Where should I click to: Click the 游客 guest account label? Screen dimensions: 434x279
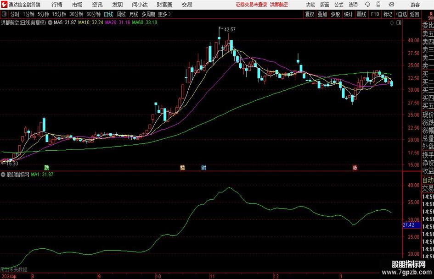[x=415, y=5]
